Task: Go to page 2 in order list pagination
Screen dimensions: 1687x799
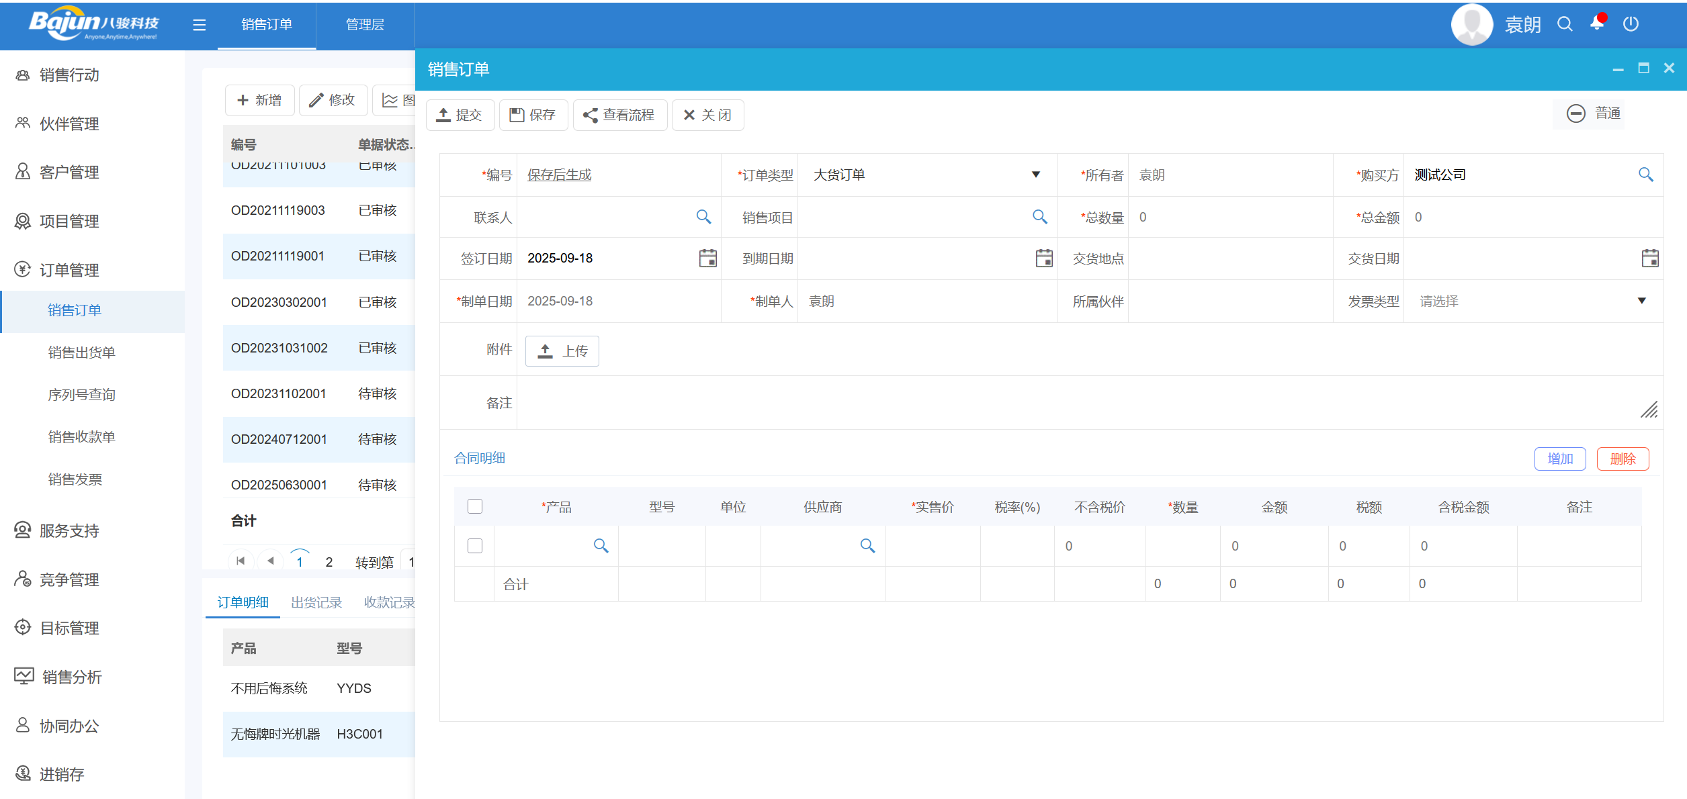Action: pos(329,562)
